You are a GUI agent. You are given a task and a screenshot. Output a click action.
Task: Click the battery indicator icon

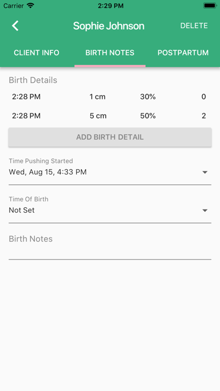[210, 6]
